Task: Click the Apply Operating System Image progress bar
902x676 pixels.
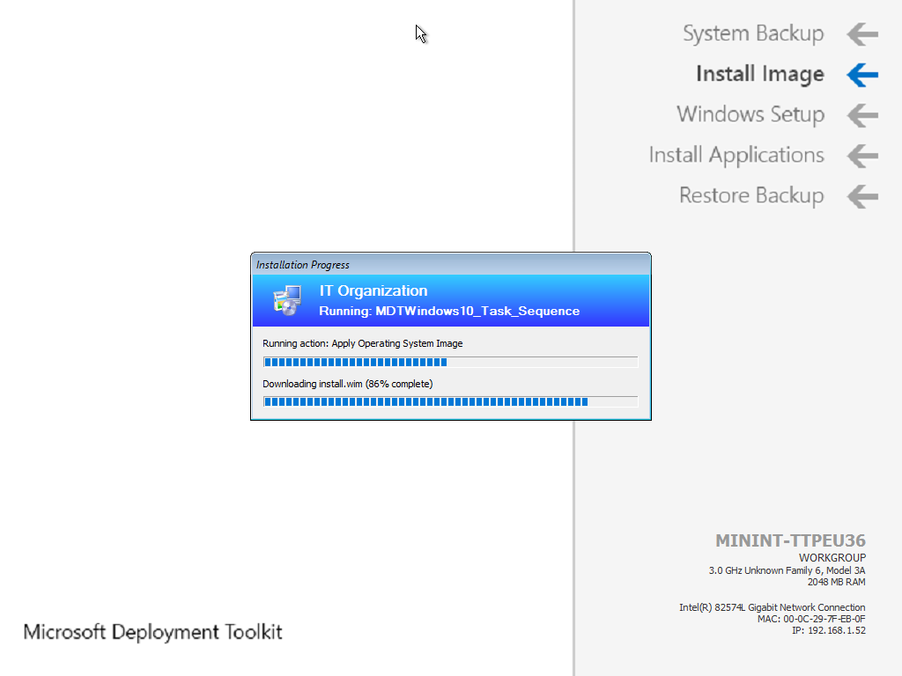Action: (x=450, y=362)
